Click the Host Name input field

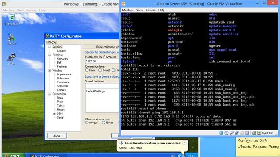102,61
